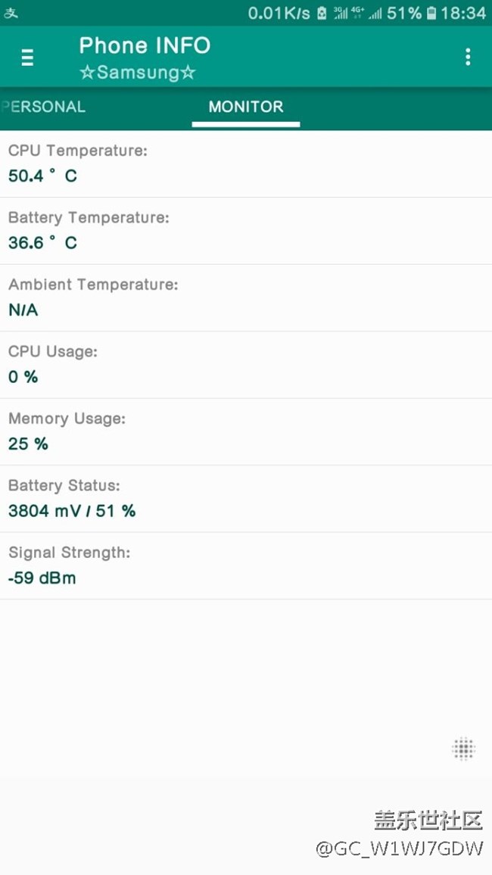Tap the floating dotted grid icon
The image size is (492, 875).
[x=463, y=749]
